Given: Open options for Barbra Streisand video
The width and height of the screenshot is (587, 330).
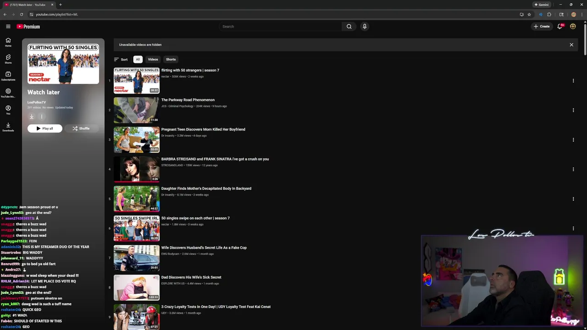Looking at the screenshot, I should click(x=573, y=169).
